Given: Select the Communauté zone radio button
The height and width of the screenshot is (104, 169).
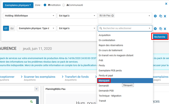Looking at the screenshot, I should coord(64,5).
